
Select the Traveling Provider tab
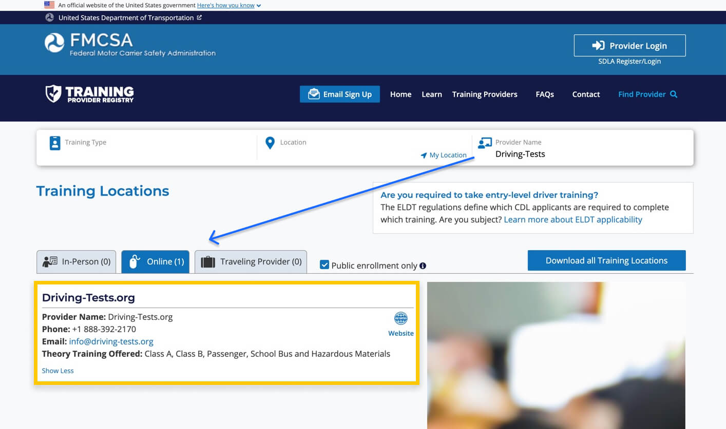click(x=251, y=261)
